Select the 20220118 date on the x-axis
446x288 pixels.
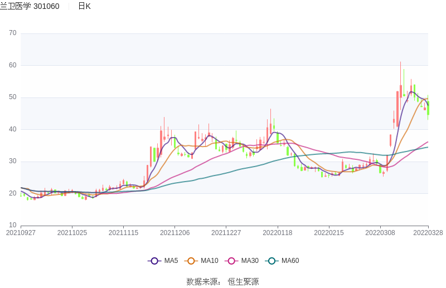277,233
